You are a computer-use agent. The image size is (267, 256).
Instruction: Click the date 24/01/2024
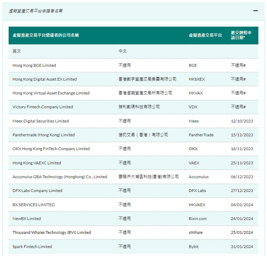(x=242, y=219)
